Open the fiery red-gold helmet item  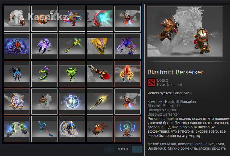click(x=128, y=74)
